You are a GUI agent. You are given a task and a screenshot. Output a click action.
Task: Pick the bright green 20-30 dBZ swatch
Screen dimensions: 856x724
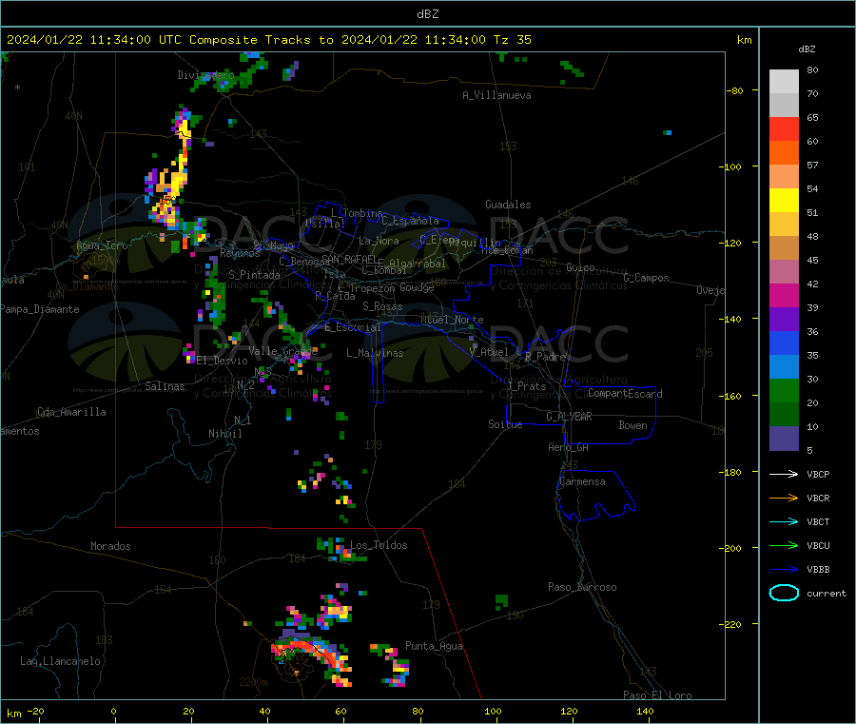(x=784, y=390)
